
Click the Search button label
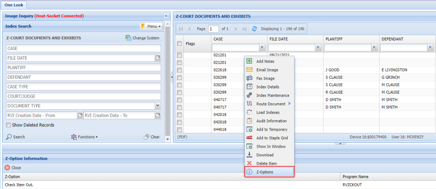coord(19,137)
